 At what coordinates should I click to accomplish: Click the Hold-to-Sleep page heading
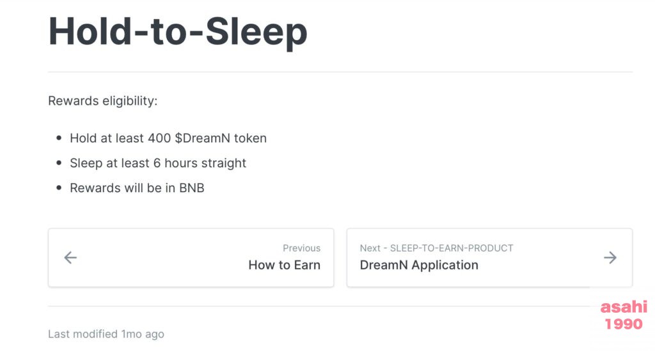(x=178, y=31)
